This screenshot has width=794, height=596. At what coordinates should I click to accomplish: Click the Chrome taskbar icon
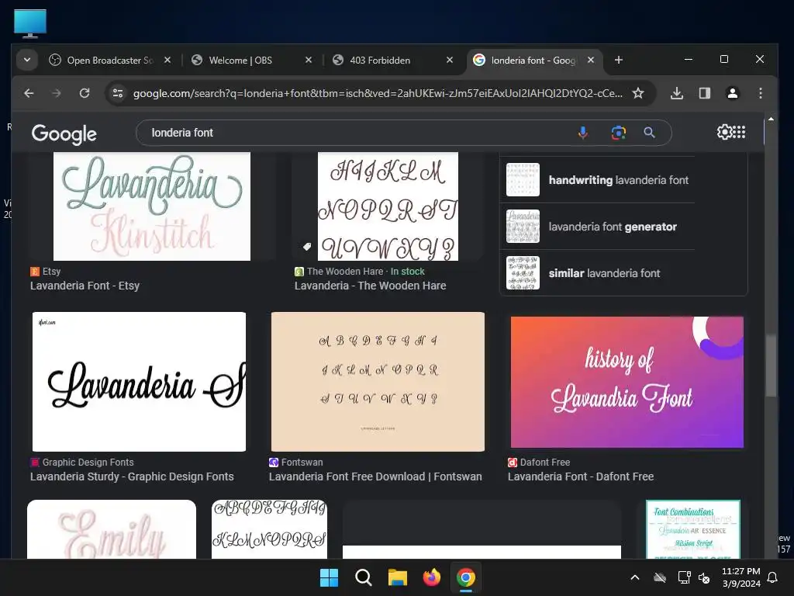point(465,577)
